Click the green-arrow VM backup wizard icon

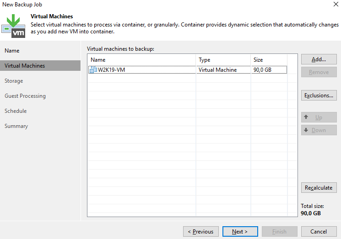pos(13,26)
